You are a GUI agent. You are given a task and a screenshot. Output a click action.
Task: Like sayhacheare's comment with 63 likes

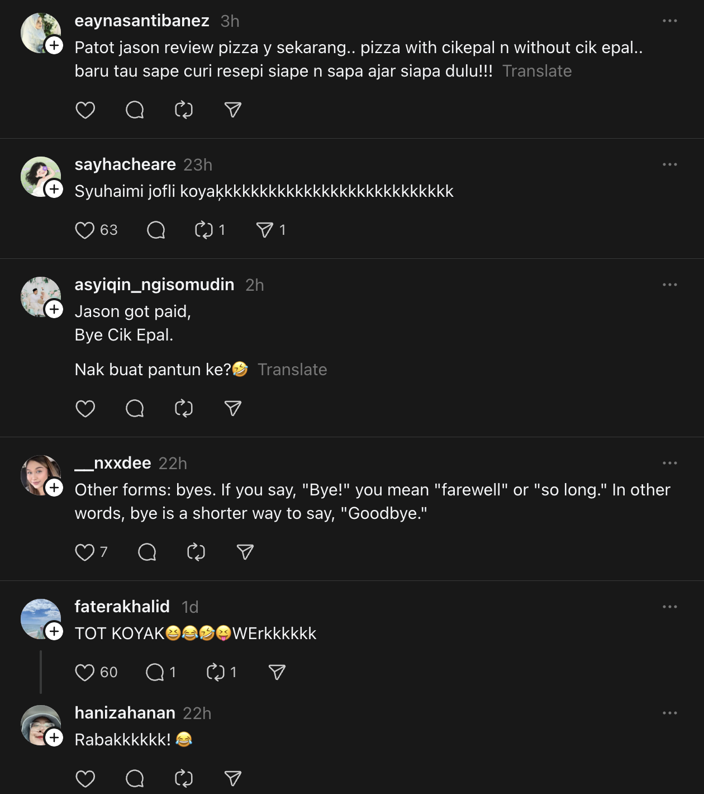(x=85, y=230)
